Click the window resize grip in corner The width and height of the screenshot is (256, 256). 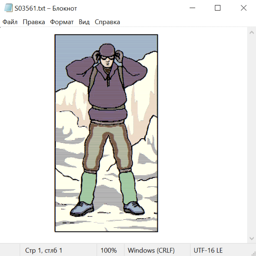253,253
